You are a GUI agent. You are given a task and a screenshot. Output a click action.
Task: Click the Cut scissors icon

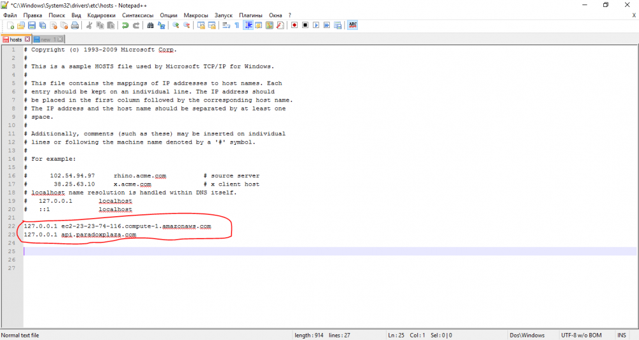[89, 26]
